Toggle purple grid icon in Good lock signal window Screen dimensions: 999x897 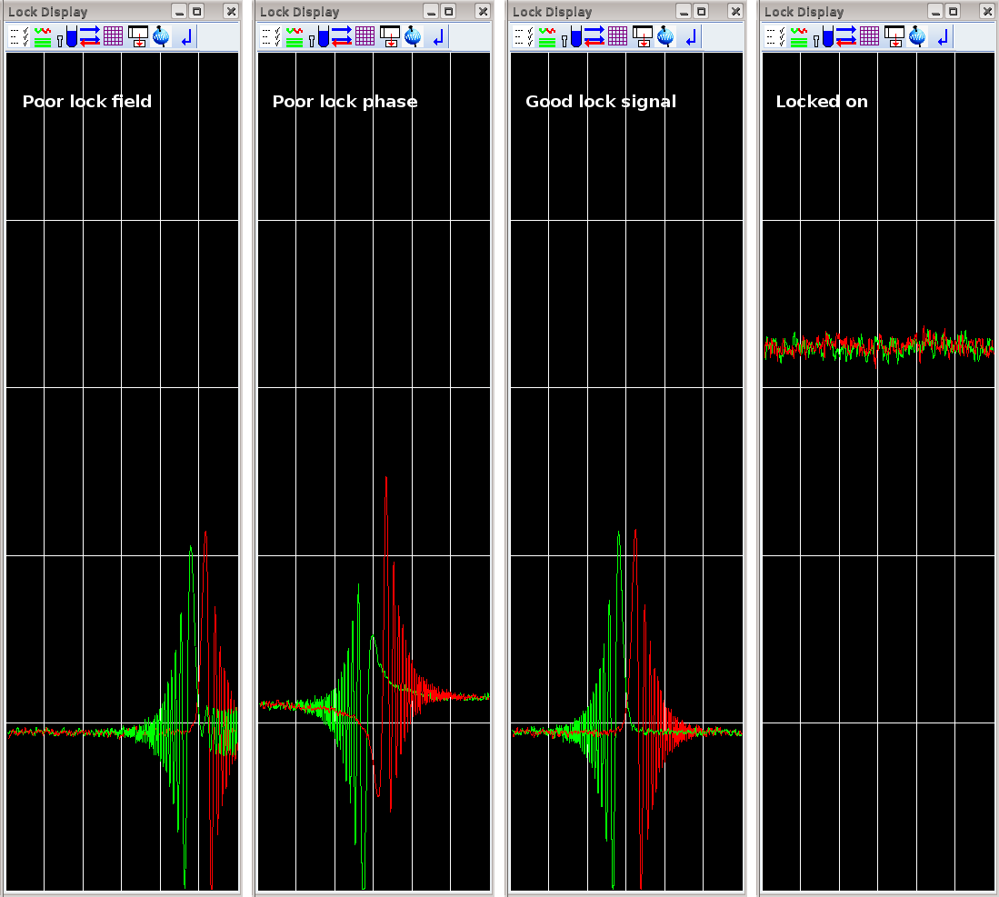point(617,36)
